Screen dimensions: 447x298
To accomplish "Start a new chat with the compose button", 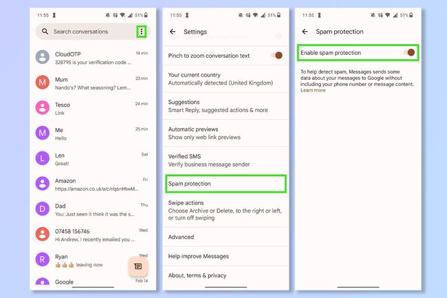I will coord(138,266).
